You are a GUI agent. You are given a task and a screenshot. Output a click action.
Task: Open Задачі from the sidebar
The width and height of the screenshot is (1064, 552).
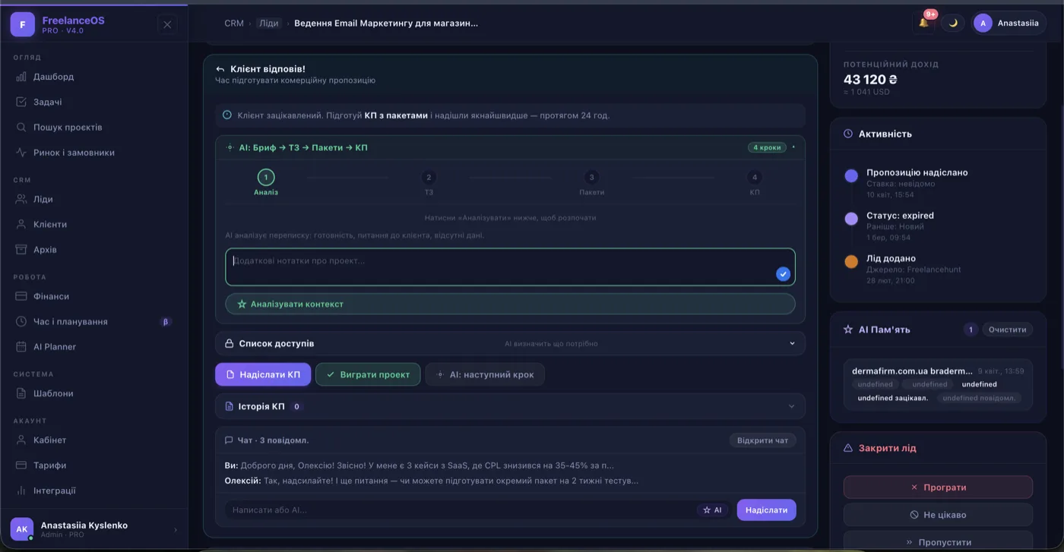pos(49,101)
